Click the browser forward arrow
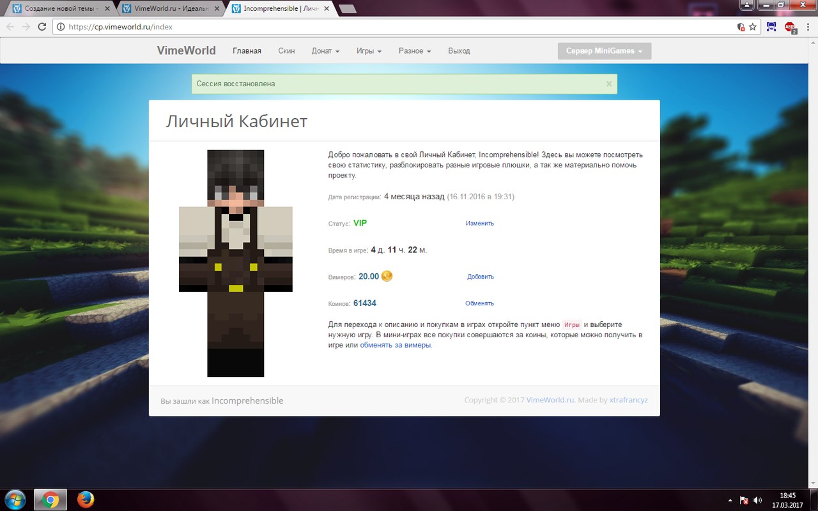 (26, 27)
